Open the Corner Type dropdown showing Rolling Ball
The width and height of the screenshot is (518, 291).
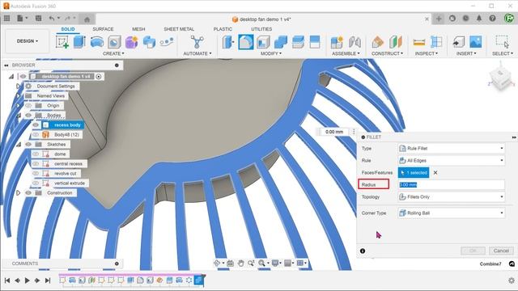452,213
